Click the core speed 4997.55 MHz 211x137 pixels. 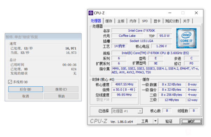pyautogui.click(x=124, y=84)
